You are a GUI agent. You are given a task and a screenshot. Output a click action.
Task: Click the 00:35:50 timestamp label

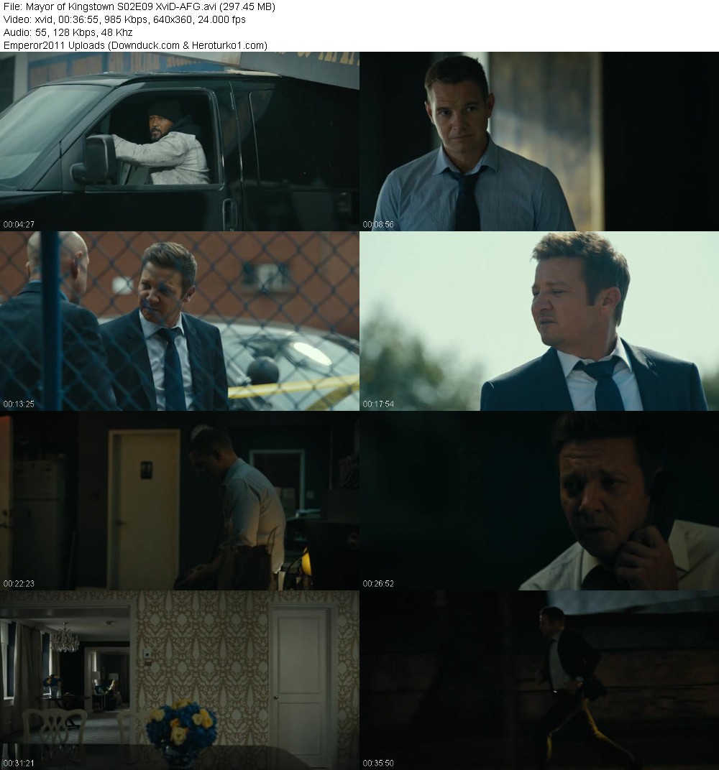(x=378, y=763)
